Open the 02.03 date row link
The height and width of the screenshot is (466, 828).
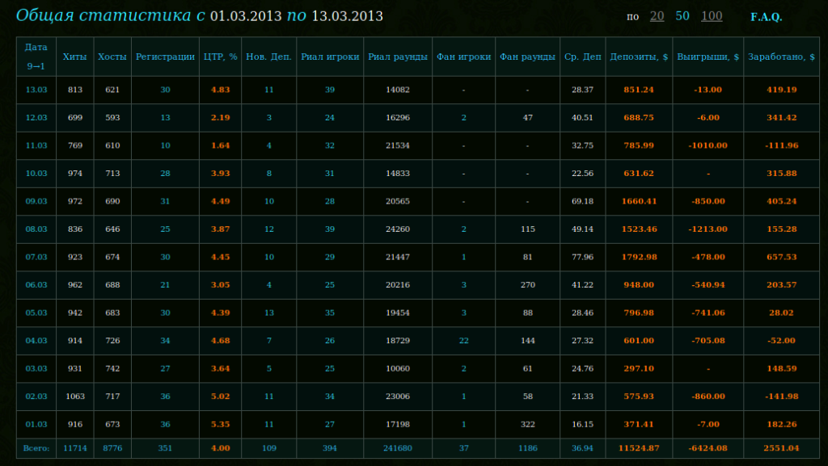coord(36,397)
